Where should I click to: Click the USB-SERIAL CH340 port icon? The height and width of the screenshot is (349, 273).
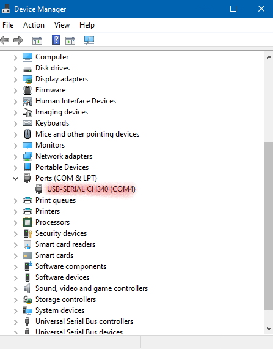(39, 189)
